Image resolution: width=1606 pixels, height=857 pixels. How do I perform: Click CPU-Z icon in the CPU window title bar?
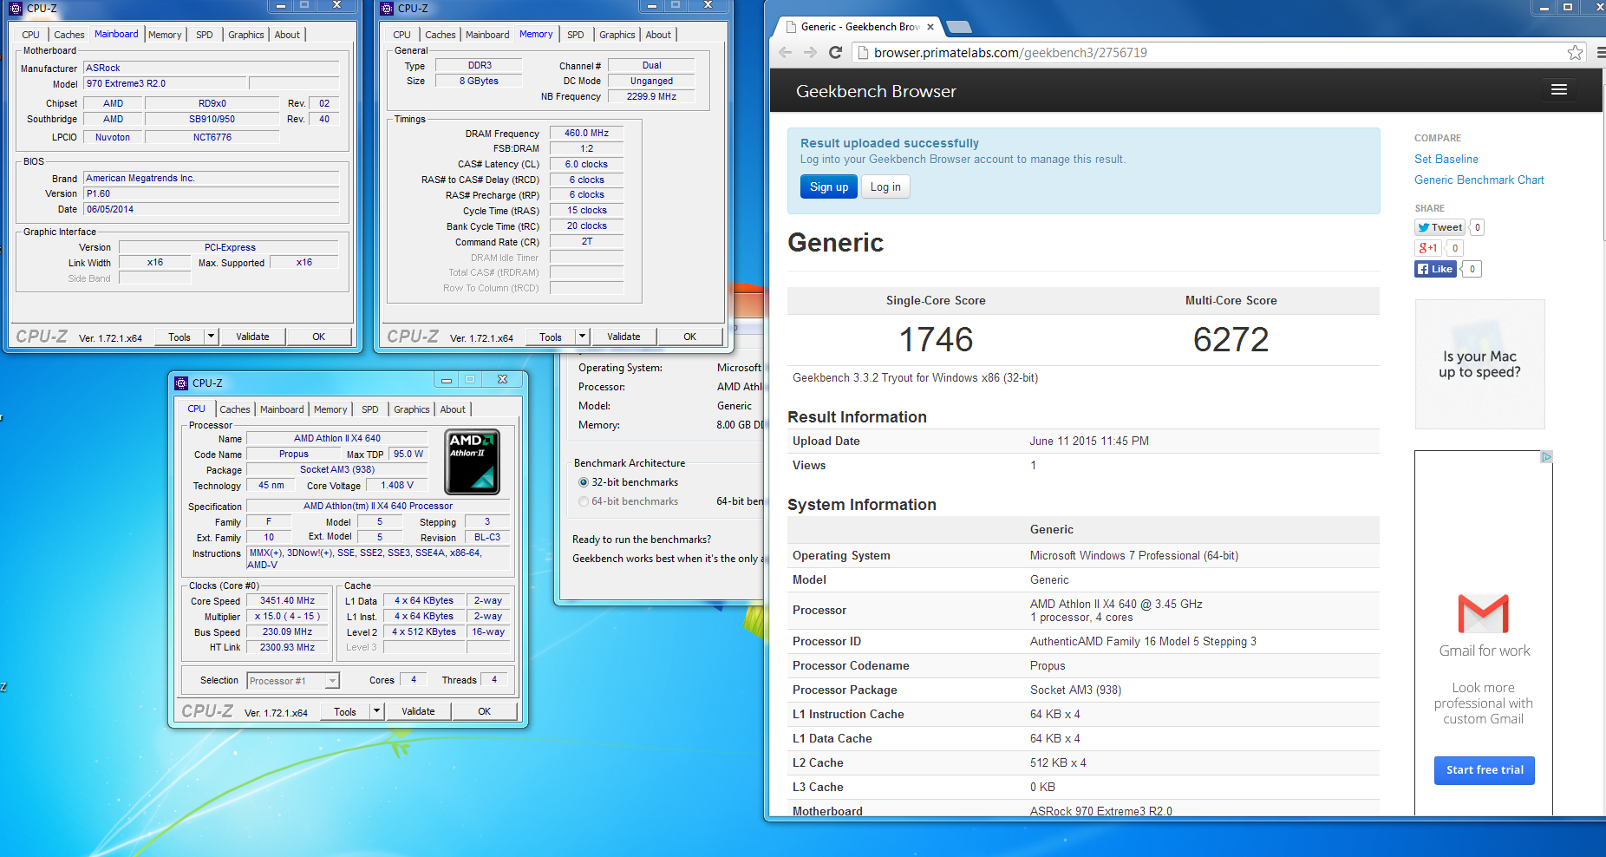point(180,383)
